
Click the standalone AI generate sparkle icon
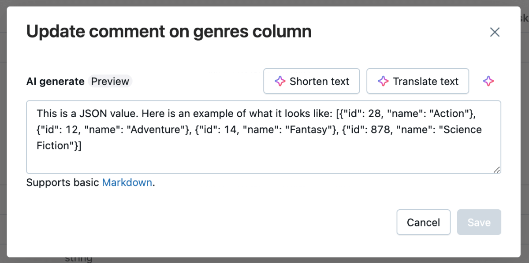pos(488,81)
